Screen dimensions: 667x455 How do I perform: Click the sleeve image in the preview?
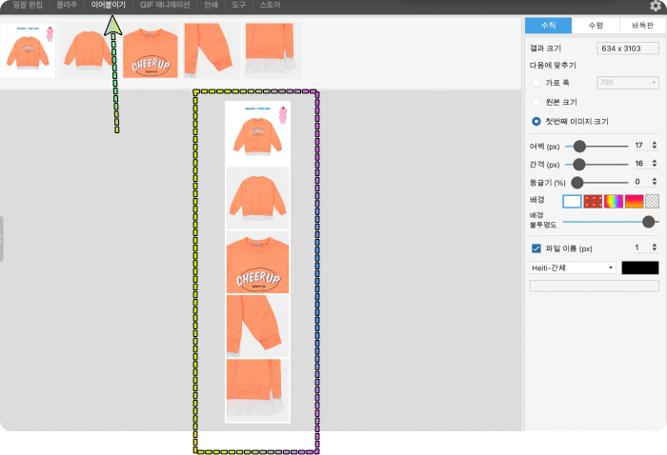click(258, 326)
